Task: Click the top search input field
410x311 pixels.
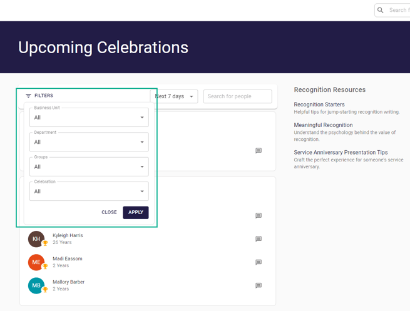Action: [392, 10]
